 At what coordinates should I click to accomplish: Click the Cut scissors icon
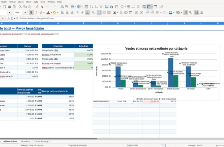click(20, 7)
